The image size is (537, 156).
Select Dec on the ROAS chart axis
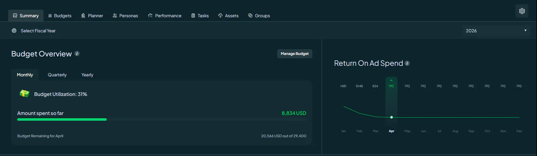(519, 131)
